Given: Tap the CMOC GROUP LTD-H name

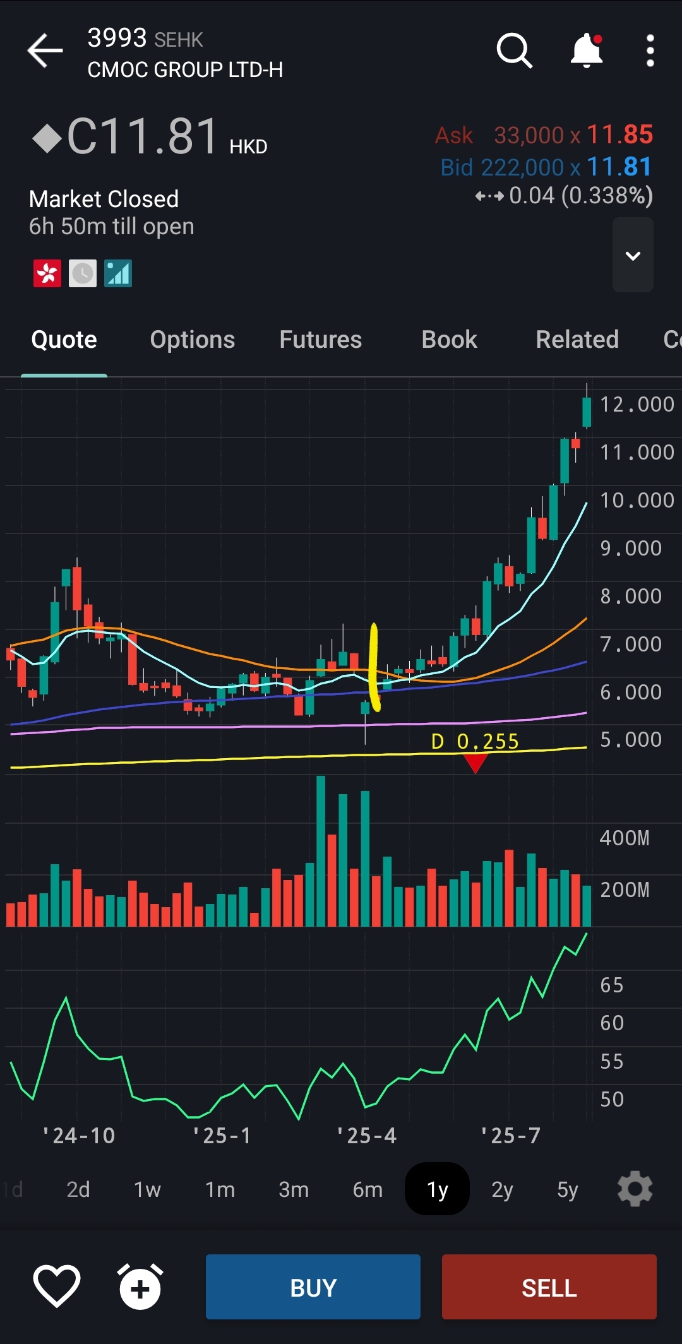Looking at the screenshot, I should pyautogui.click(x=185, y=69).
